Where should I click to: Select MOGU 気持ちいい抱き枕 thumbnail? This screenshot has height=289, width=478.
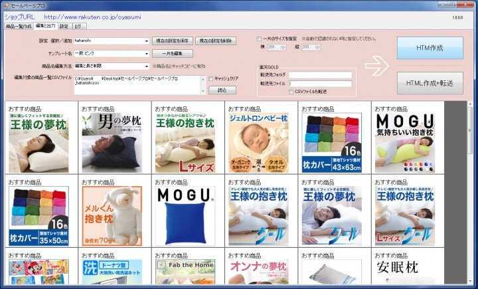(405, 143)
